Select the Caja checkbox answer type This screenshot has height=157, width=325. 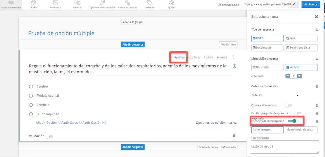pyautogui.click(x=301, y=38)
